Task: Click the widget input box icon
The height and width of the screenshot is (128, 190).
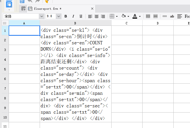Action: tap(164, 16)
